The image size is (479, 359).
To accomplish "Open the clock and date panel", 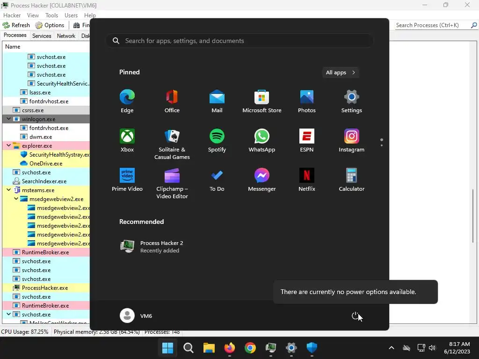I will [457, 348].
